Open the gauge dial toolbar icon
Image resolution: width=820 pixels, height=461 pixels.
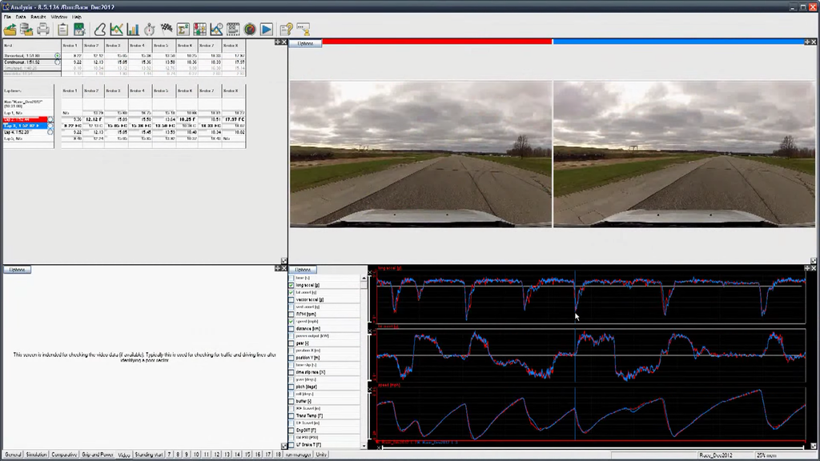point(250,30)
